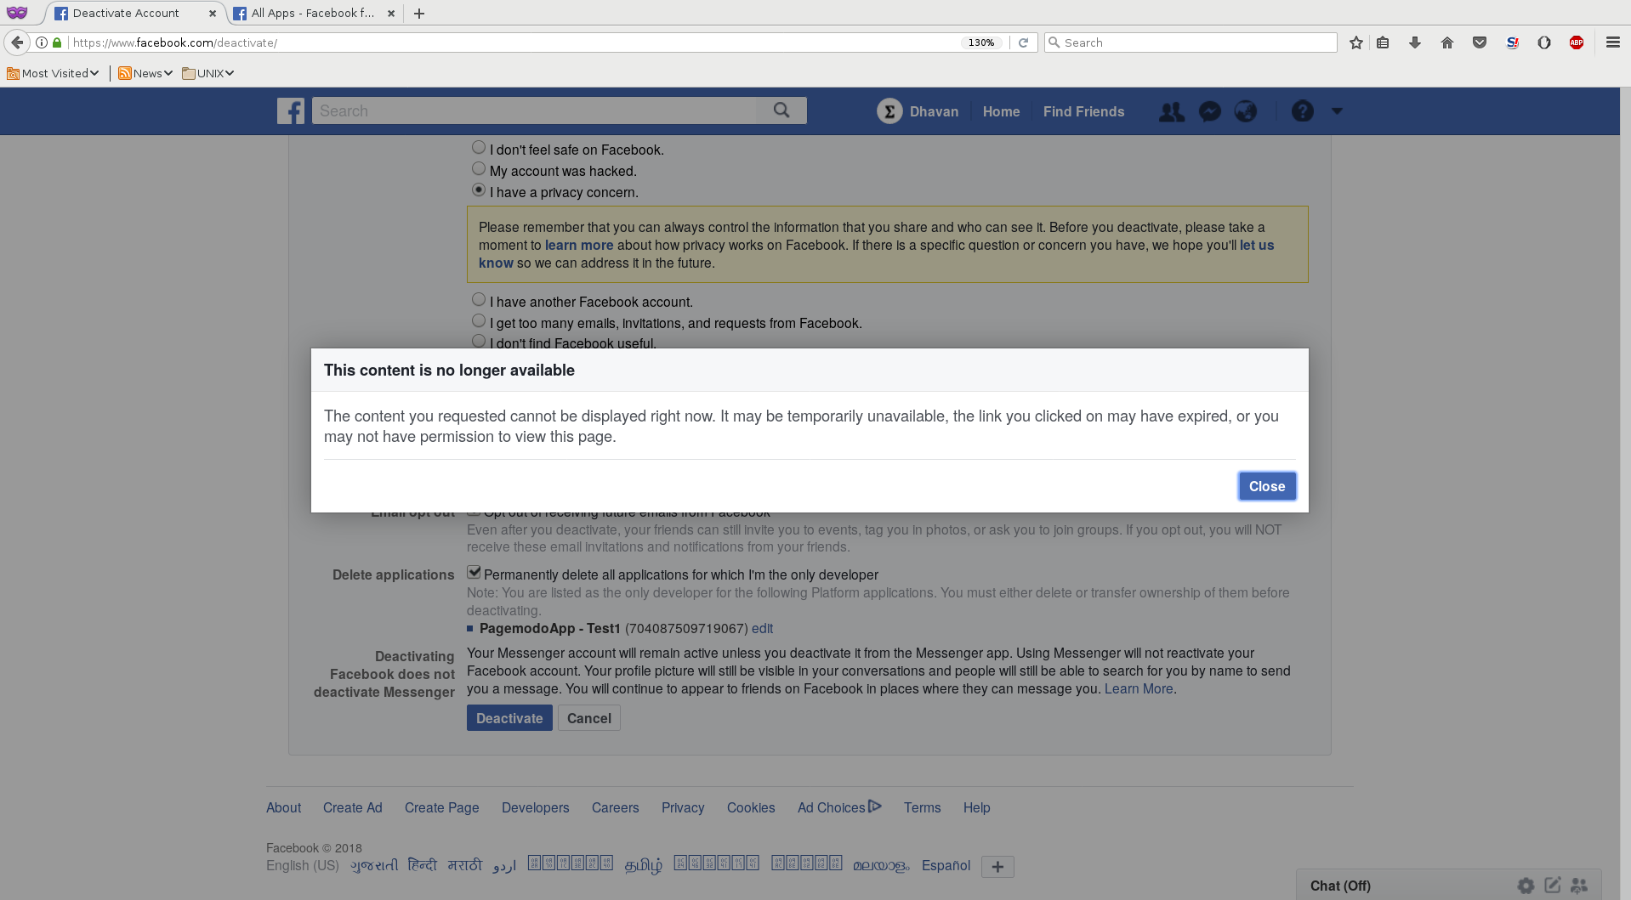Image resolution: width=1631 pixels, height=900 pixels.
Task: Click the Create Page footer link
Action: pyautogui.click(x=442, y=807)
